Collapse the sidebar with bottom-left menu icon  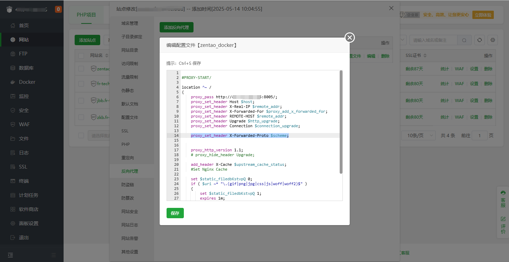pos(10,255)
